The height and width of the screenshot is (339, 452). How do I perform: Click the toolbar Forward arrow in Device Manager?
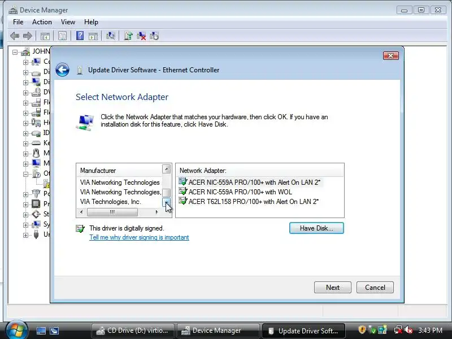27,36
